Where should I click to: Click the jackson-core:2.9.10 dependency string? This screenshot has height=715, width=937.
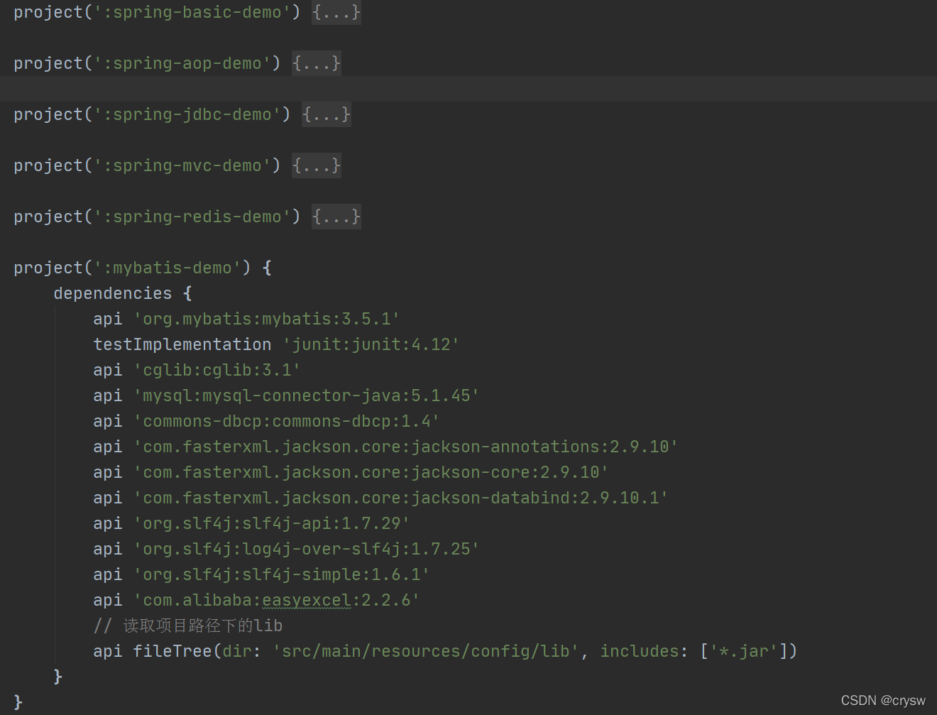pyautogui.click(x=371, y=472)
